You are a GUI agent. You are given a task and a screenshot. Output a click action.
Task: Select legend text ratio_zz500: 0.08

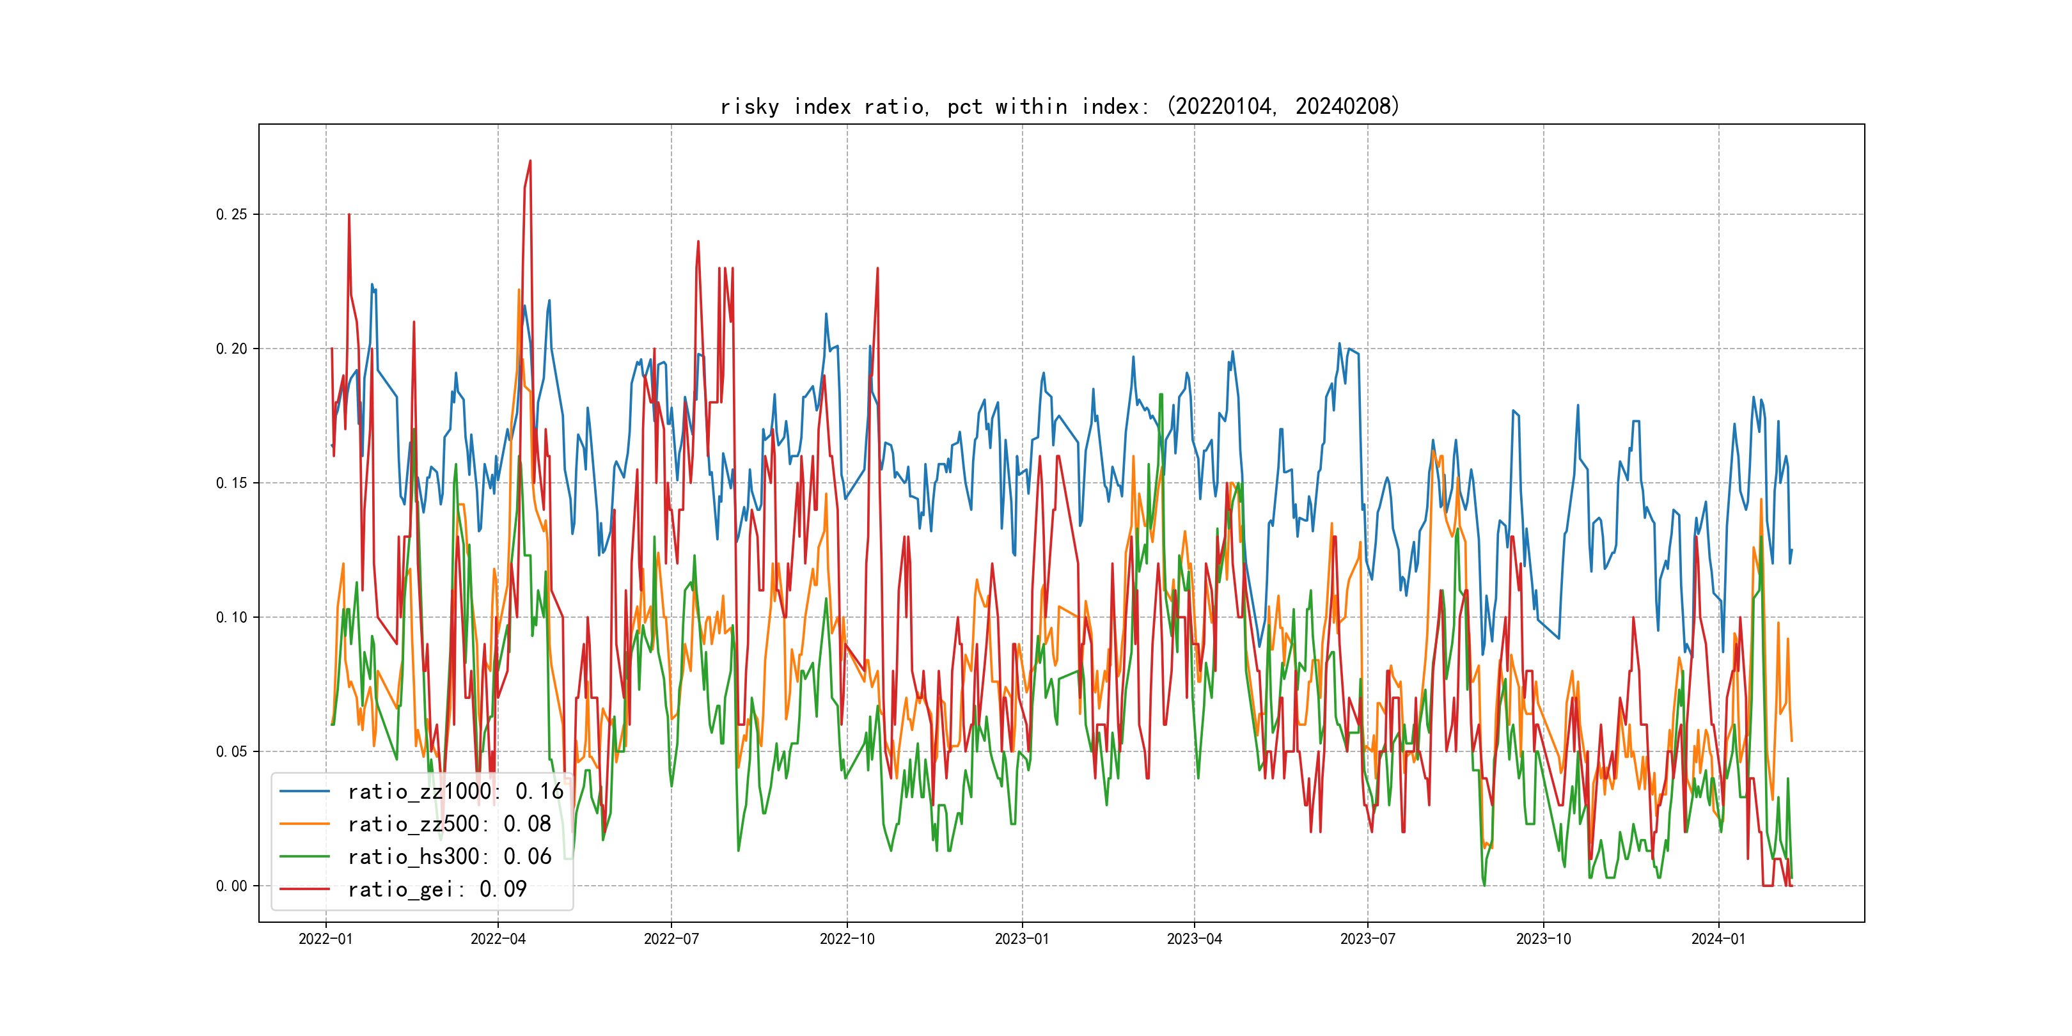[449, 824]
